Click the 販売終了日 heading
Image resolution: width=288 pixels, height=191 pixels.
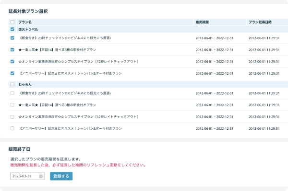[19, 149]
